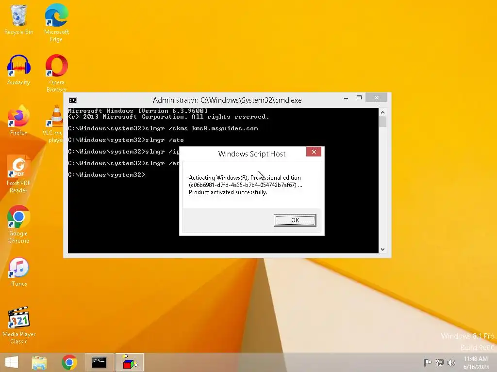Maximize the cmd.exe window

pos(359,97)
